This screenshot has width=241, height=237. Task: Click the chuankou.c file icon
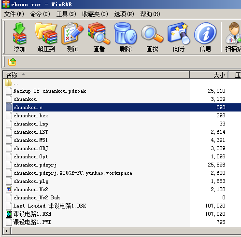click(x=9, y=107)
